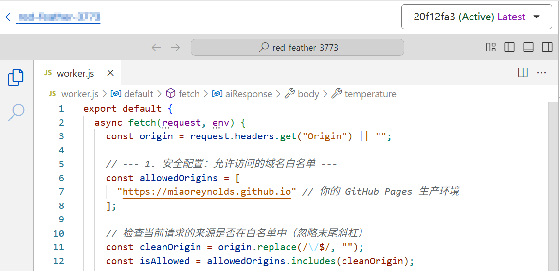Click the 'request' parameter on line 2
Viewport: 560px width, 271px height.
(x=181, y=123)
